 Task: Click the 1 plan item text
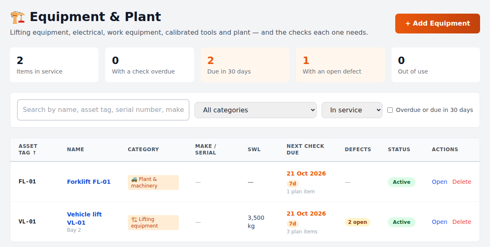coord(300,192)
